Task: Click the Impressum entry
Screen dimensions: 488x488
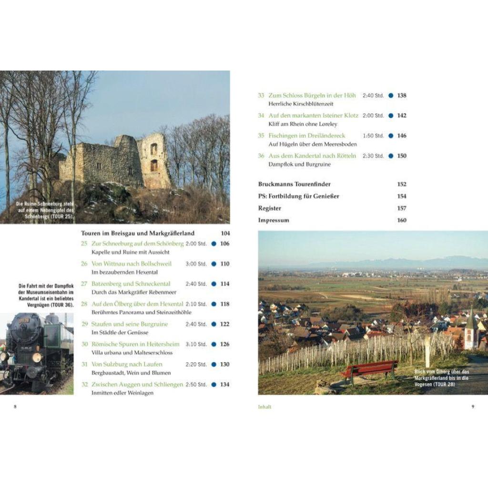Action: [x=274, y=220]
